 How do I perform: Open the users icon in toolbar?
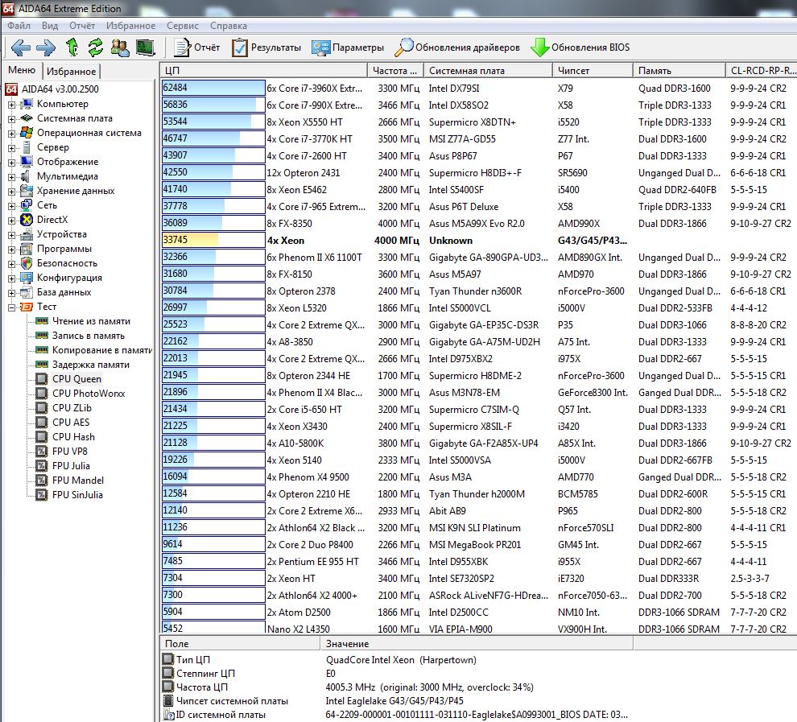(120, 47)
